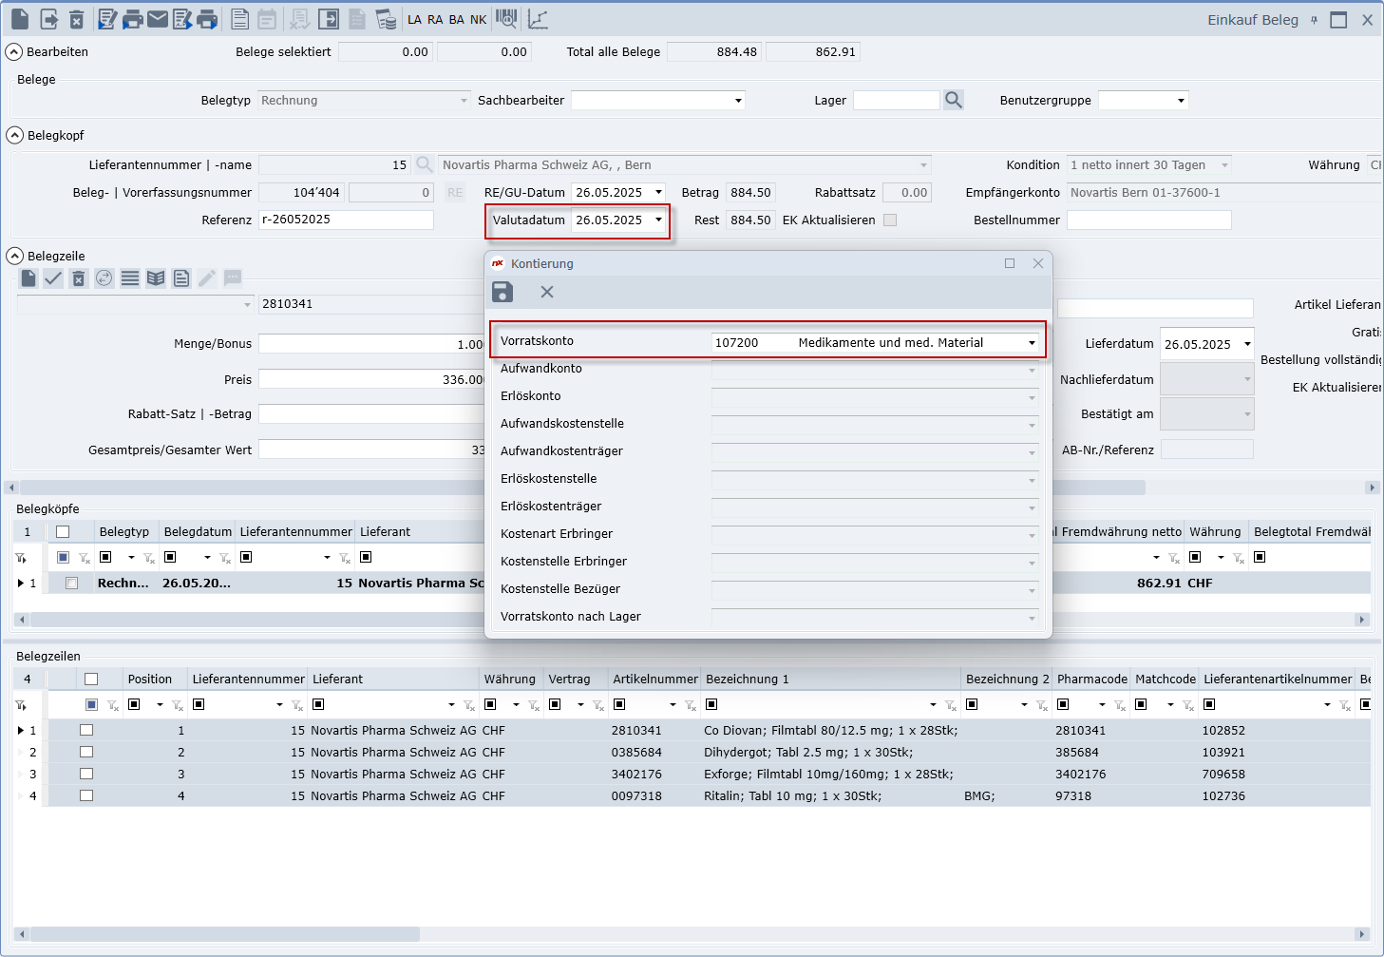Toggle the EK Aktualisieren checkbox in Belegkopf

pyautogui.click(x=890, y=220)
